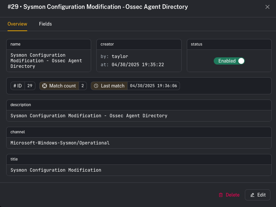Click the trash icon to delete rule

coord(221,195)
